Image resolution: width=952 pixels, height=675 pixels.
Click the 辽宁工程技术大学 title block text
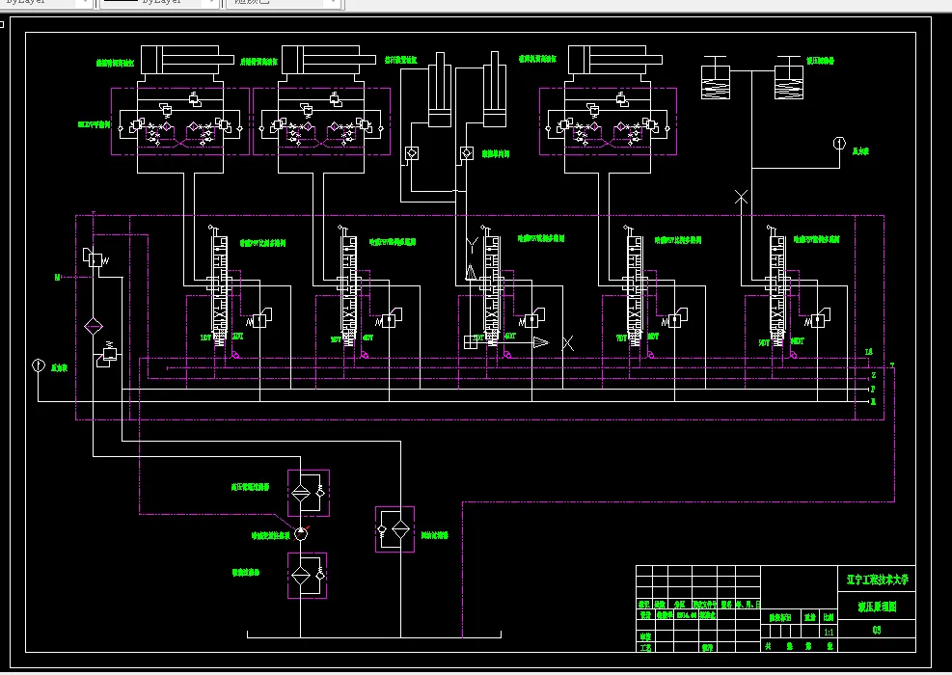tap(878, 580)
